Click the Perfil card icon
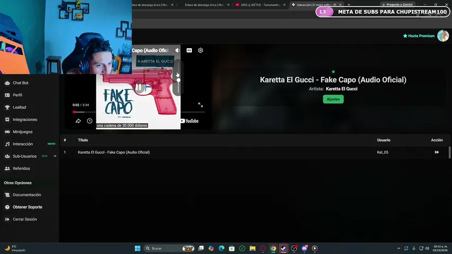 (x=7, y=95)
